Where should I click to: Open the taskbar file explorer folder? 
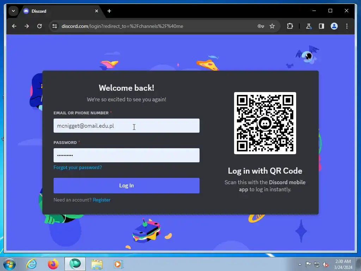(x=97, y=264)
